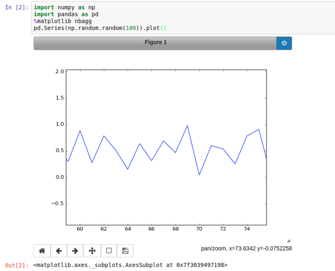The height and width of the screenshot is (271, 335).
Task: Save the figure with floppy disk icon
Action: (125, 251)
